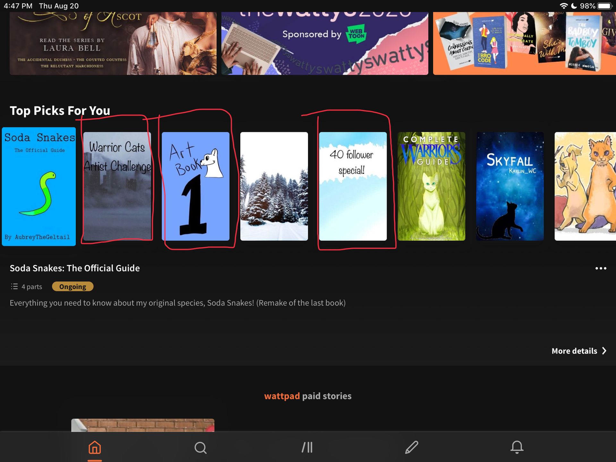This screenshot has height=462, width=616.
Task: Select the Soda Snakes book cover
Action: coord(39,186)
